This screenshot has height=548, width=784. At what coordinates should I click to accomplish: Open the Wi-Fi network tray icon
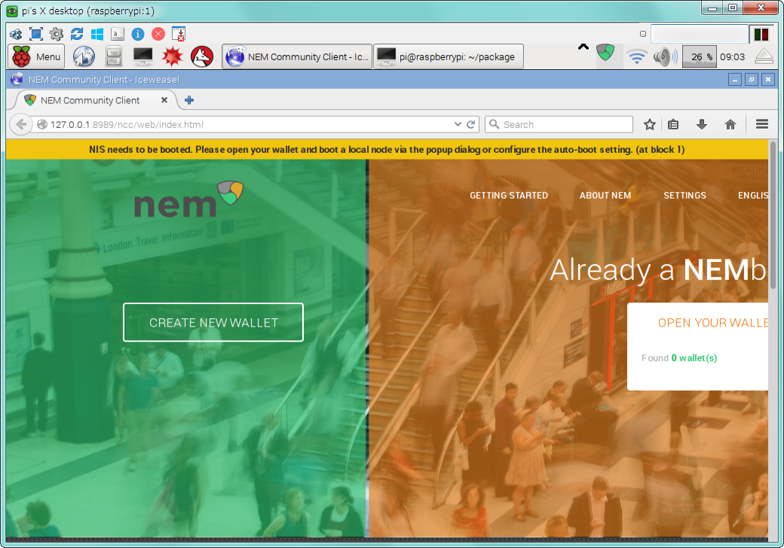(x=636, y=57)
